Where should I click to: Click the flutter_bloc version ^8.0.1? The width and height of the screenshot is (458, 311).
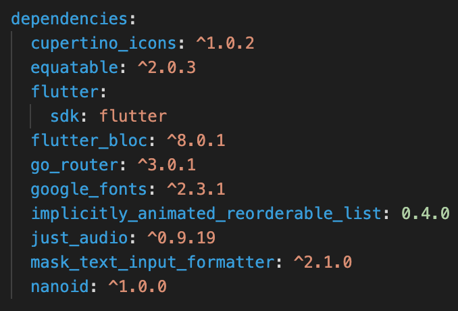196,141
